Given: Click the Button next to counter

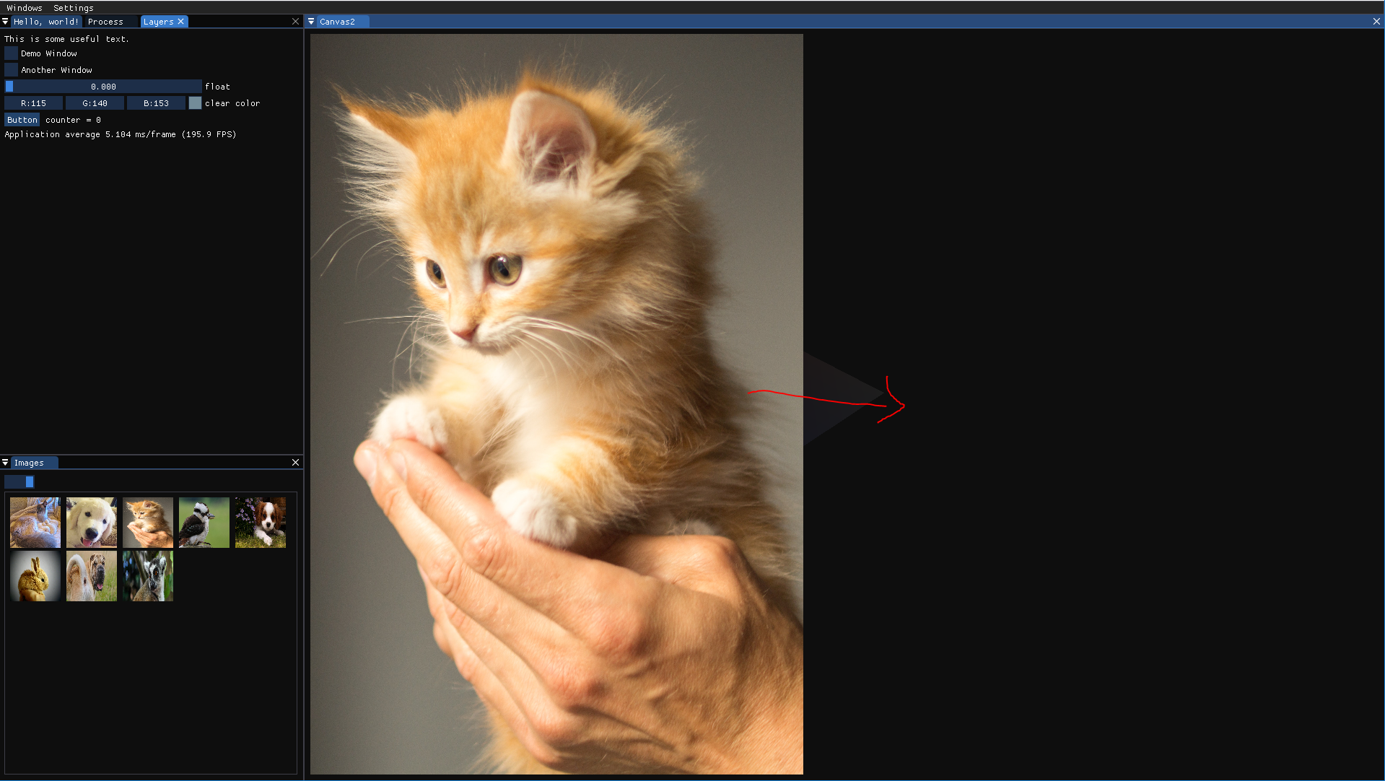Looking at the screenshot, I should coord(22,120).
